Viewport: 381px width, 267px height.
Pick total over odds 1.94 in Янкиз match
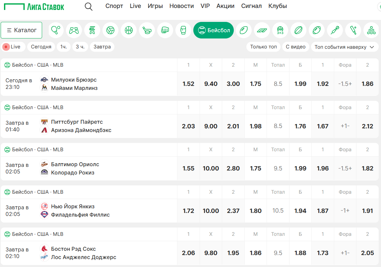[x=300, y=211]
